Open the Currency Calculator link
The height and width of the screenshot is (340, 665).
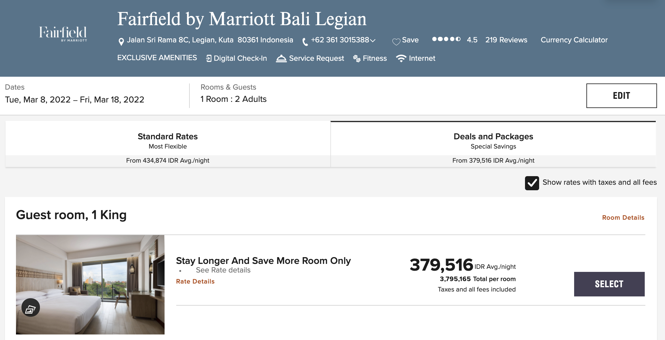point(574,40)
